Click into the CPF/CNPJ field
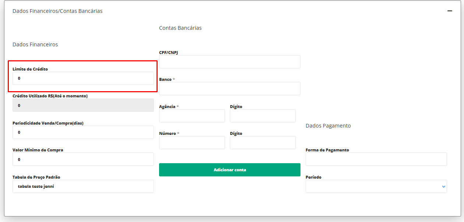The width and height of the screenshot is (464, 222). [x=229, y=62]
